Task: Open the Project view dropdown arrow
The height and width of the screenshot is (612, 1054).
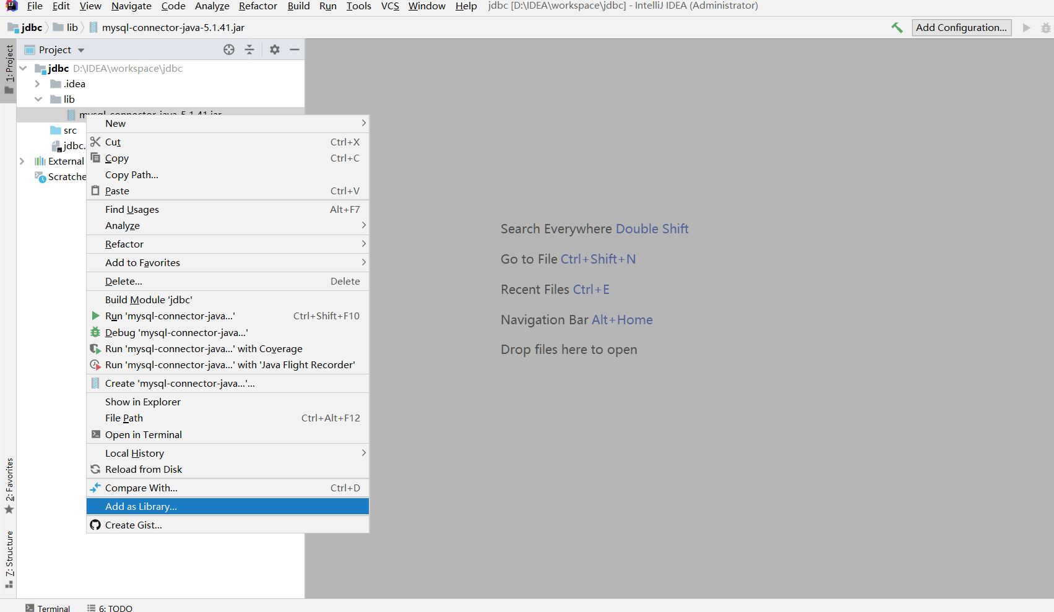Action: click(x=81, y=50)
